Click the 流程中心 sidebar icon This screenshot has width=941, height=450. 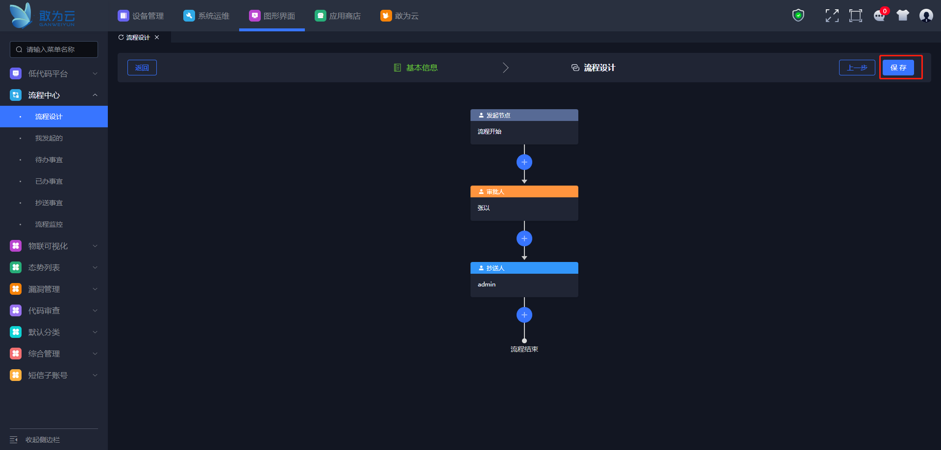[x=16, y=95]
